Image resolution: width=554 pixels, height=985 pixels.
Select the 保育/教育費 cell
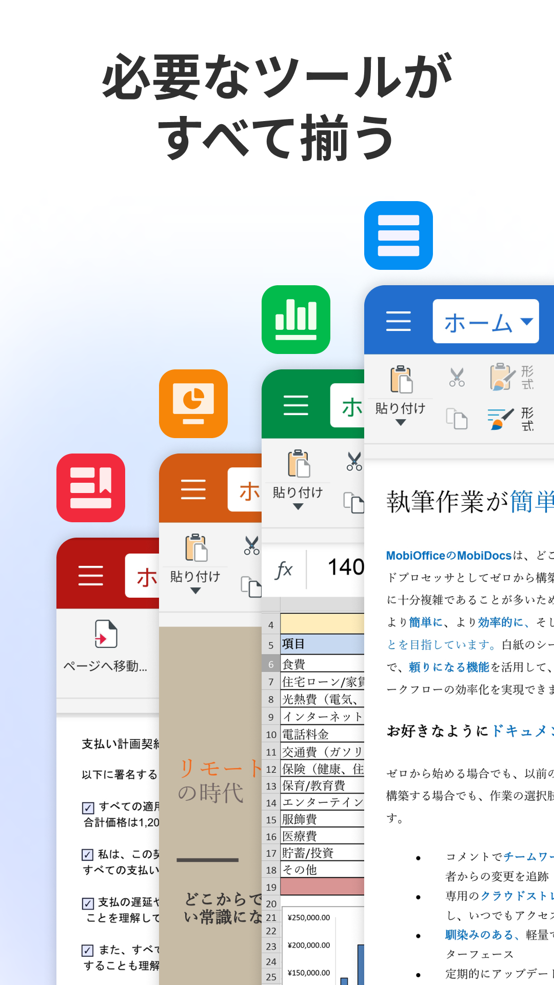click(x=322, y=785)
